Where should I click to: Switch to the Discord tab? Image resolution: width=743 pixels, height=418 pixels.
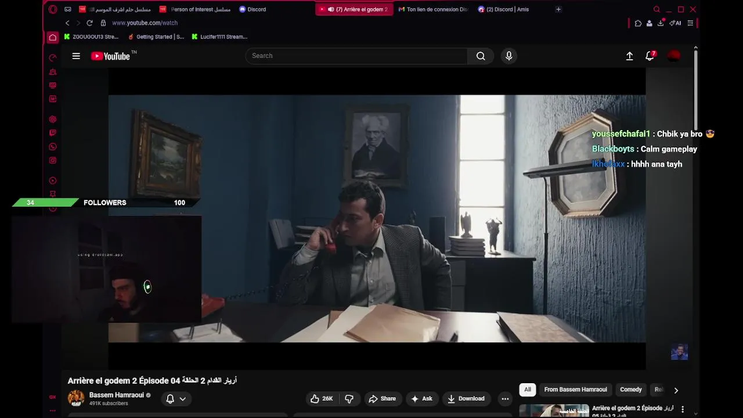pos(253,9)
